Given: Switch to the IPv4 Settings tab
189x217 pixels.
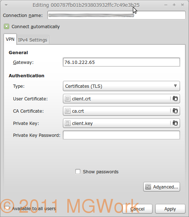Looking at the screenshot, I should click(33, 40).
